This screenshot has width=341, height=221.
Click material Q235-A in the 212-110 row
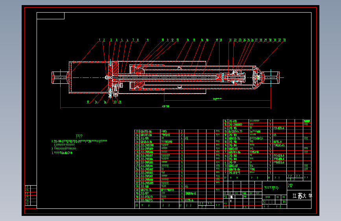pos(278,142)
